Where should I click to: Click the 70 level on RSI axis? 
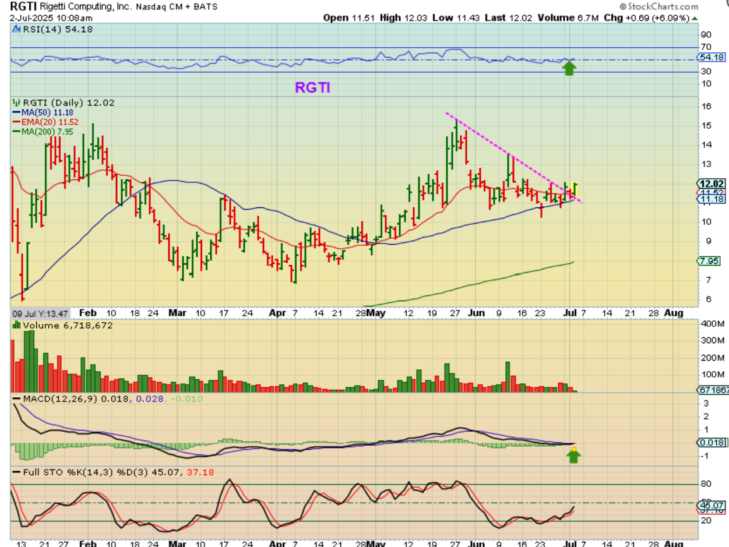[706, 47]
